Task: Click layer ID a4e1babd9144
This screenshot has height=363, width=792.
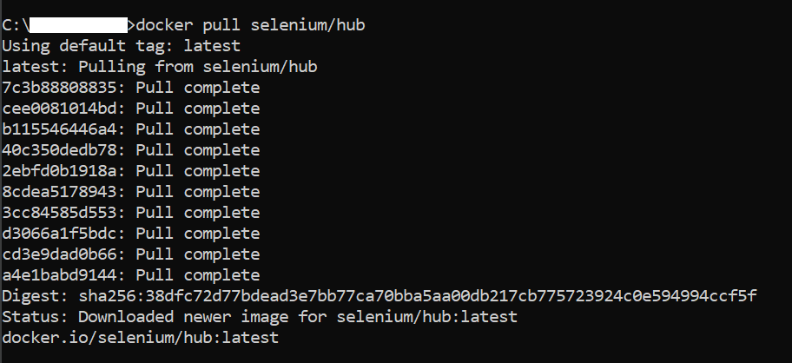Action: pyautogui.click(x=60, y=275)
